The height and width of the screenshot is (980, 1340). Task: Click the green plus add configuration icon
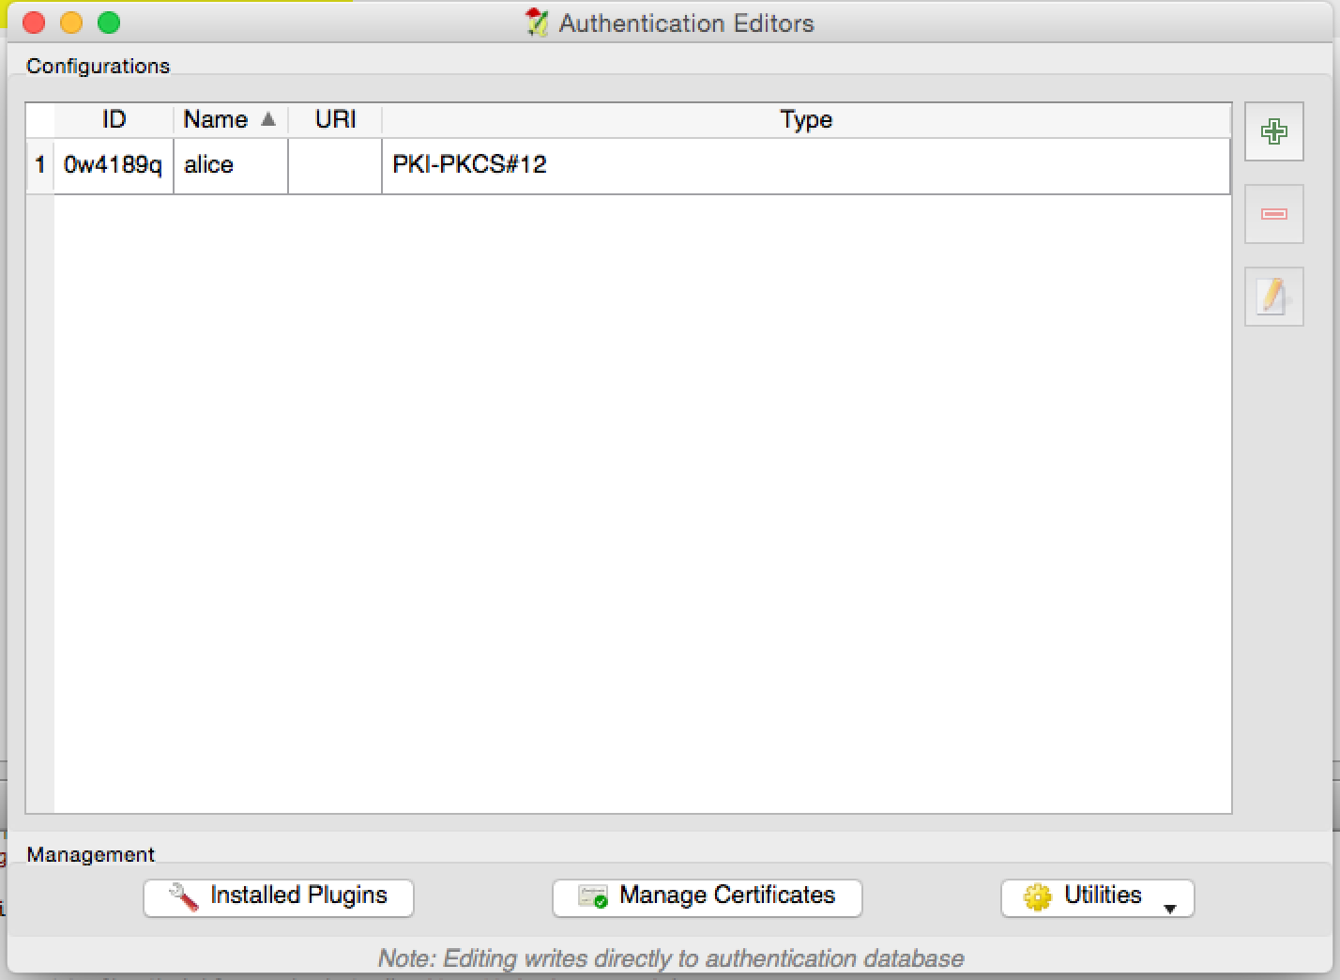point(1273,131)
